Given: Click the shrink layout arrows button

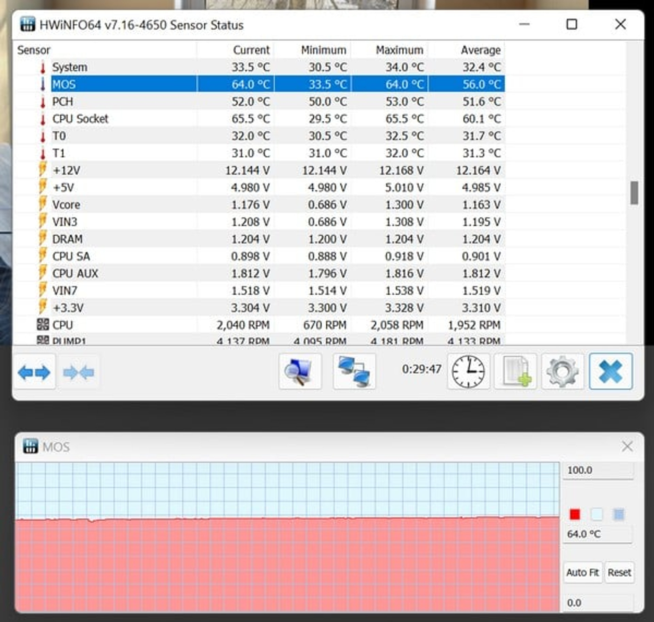Looking at the screenshot, I should [79, 372].
